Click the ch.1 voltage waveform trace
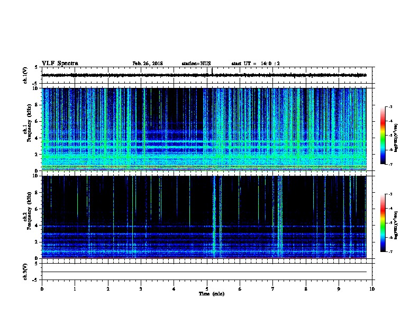The height and width of the screenshot is (324, 419). pos(204,75)
